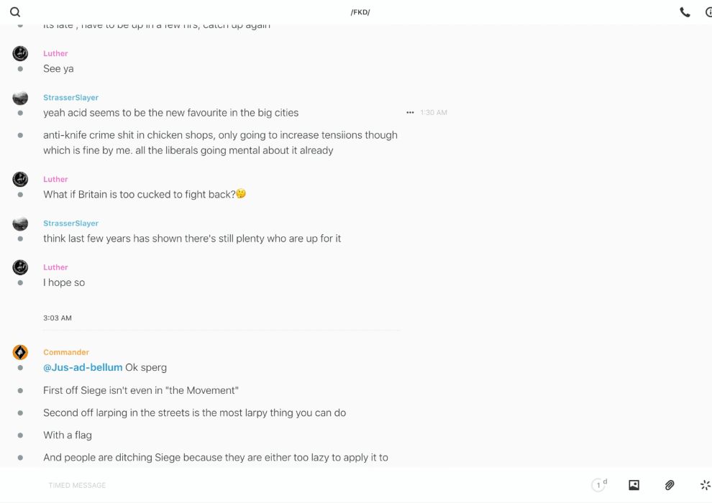Click the @Jus-ad-bellum mention
This screenshot has height=503, width=712.
coord(83,367)
